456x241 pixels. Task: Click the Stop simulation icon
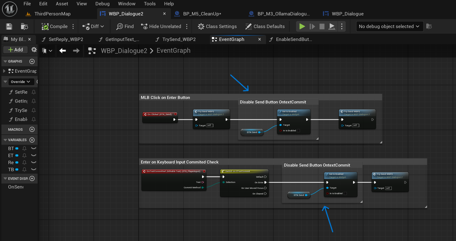pyautogui.click(x=322, y=26)
